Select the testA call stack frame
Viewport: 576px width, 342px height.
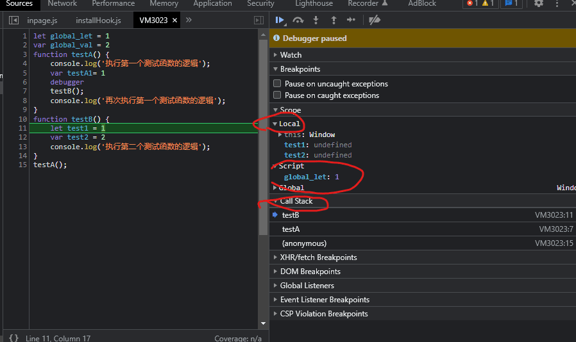pos(291,229)
